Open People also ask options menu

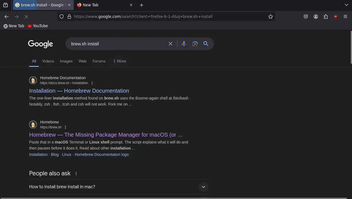[x=76, y=173]
